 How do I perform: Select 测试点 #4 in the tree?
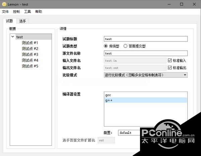30,60
